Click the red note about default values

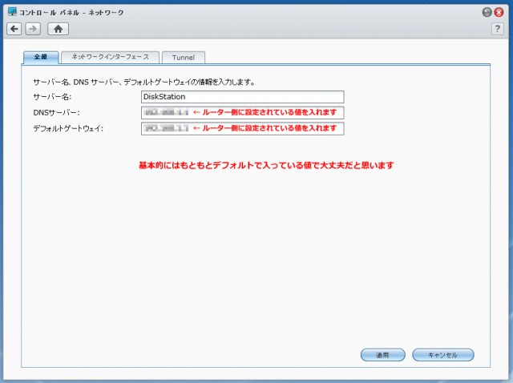click(266, 166)
